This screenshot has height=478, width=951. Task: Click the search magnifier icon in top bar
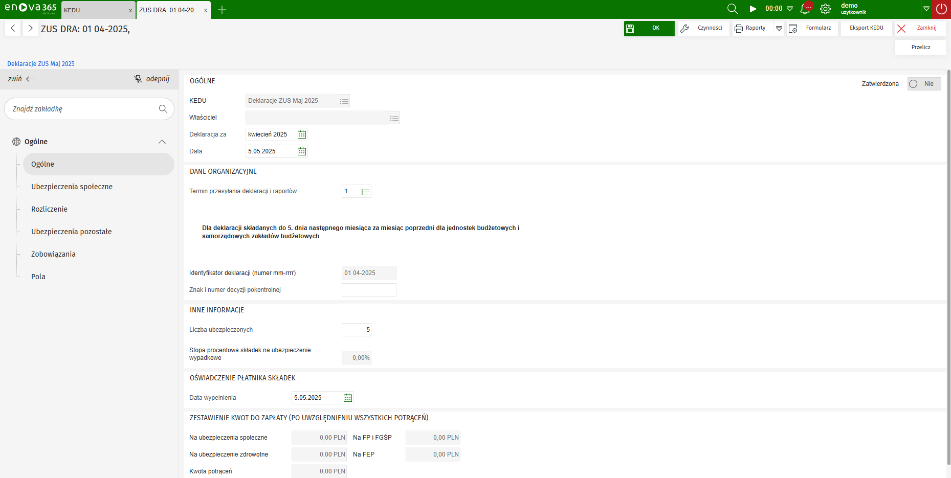click(x=732, y=9)
